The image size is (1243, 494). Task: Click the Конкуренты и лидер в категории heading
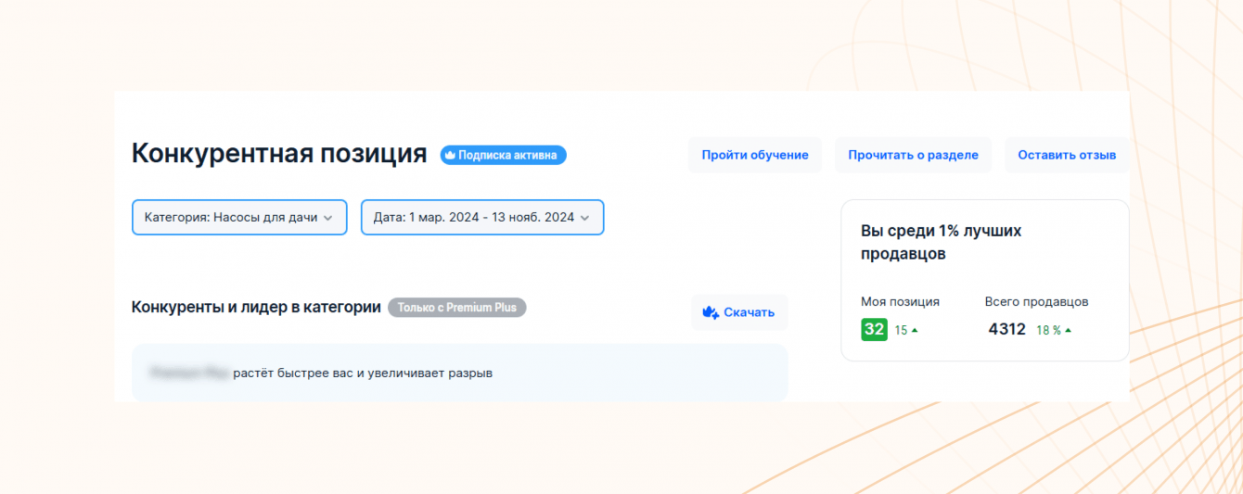[256, 307]
